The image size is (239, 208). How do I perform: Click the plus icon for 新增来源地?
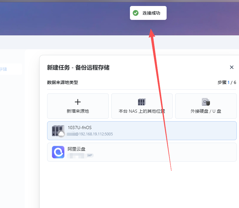(78, 102)
